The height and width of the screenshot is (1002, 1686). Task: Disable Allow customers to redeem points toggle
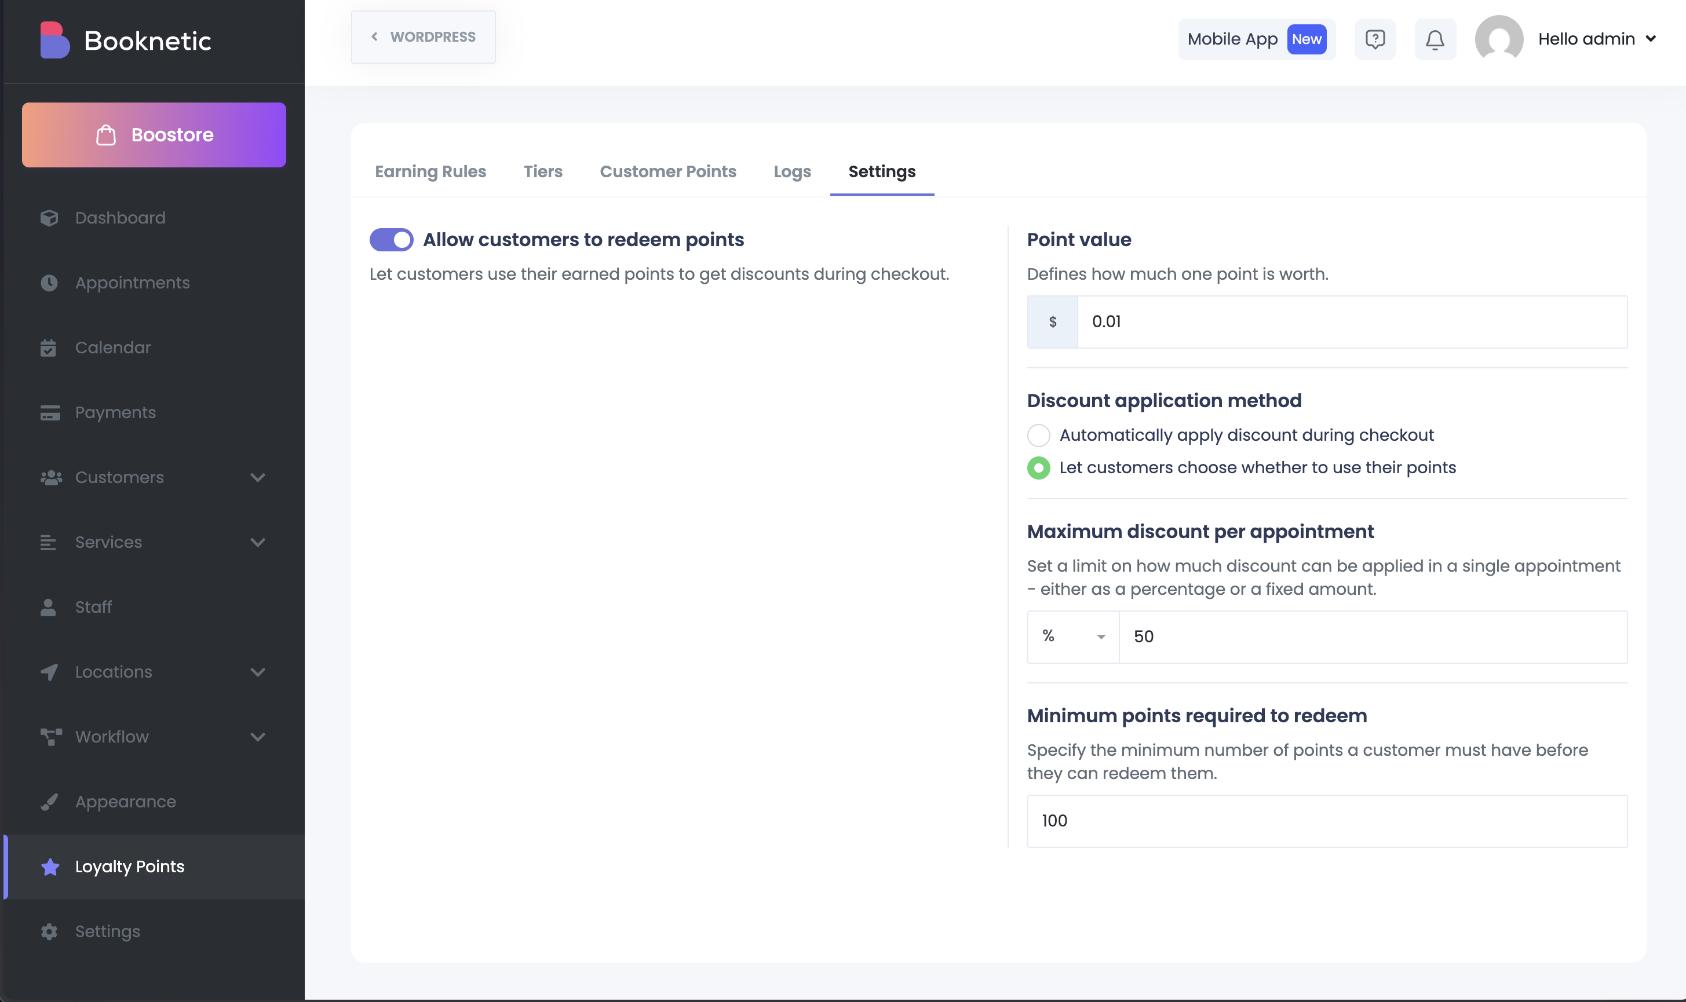pyautogui.click(x=391, y=240)
